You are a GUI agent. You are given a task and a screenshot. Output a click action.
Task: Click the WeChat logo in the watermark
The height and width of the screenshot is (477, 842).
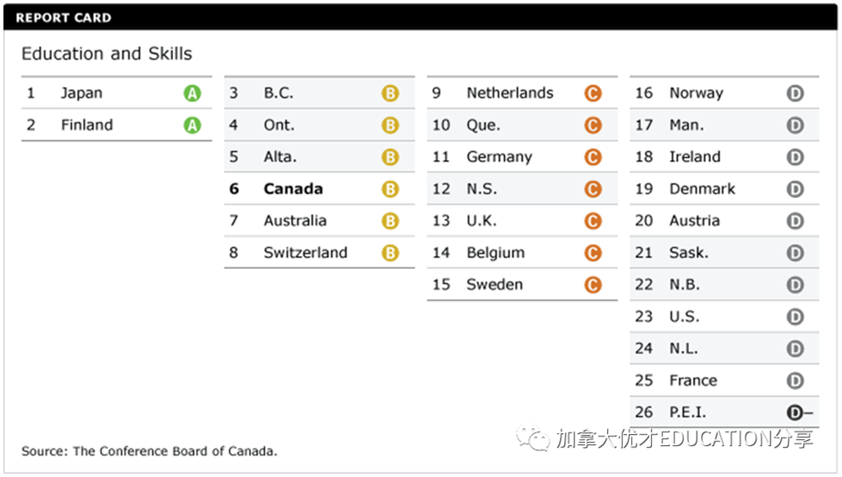point(538,439)
